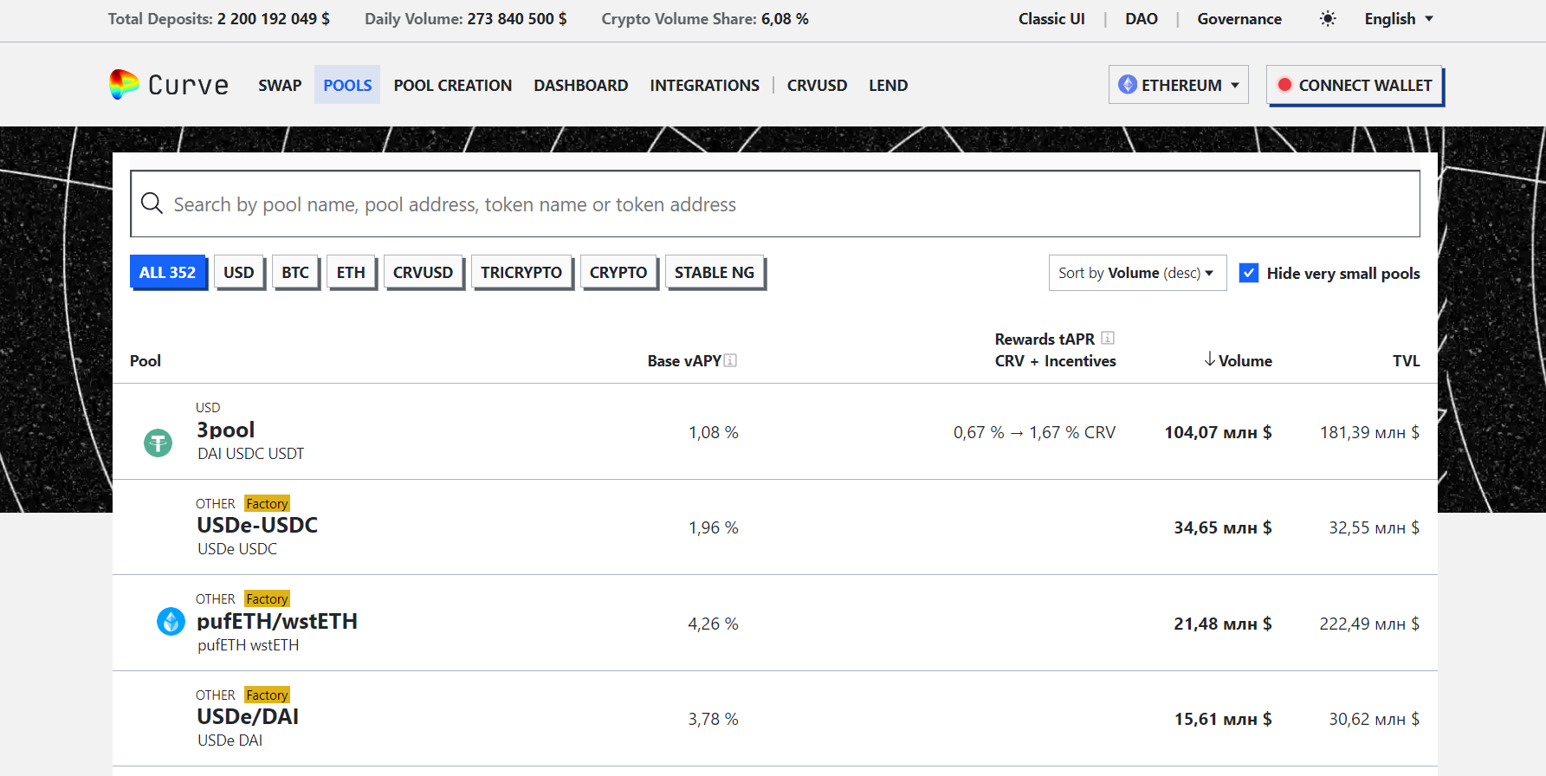The width and height of the screenshot is (1546, 776).
Task: Go to the SWAP page
Action: tap(280, 85)
